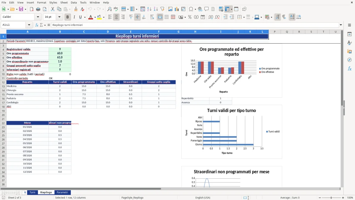
Task: Open the Calibri font name dropdown
Action: pos(38,17)
